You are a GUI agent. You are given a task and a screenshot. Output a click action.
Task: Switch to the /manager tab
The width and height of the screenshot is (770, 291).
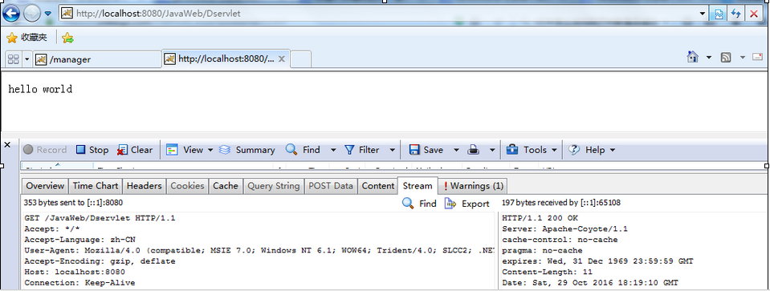tap(96, 59)
